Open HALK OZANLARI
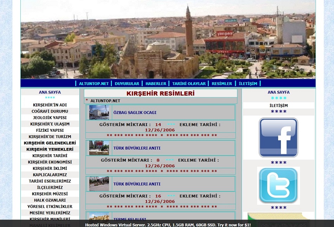 [x=50, y=200]
